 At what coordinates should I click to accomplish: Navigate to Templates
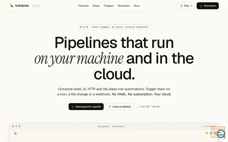click(x=123, y=6)
